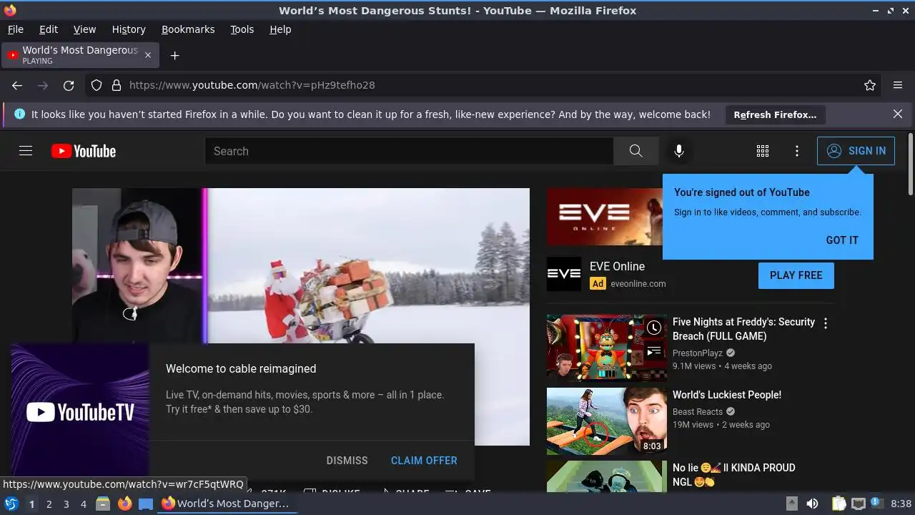Click the page vertical scrollbar
915x515 pixels.
coord(910,164)
